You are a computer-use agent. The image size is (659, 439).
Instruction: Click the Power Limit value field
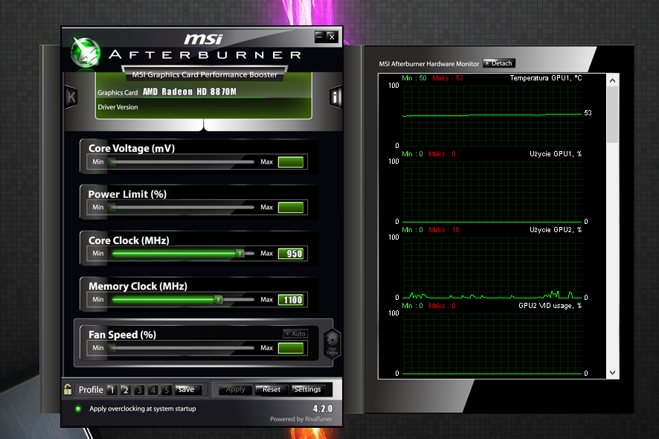click(x=291, y=208)
